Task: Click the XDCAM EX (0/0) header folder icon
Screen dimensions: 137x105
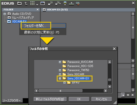Action: click(44, 10)
